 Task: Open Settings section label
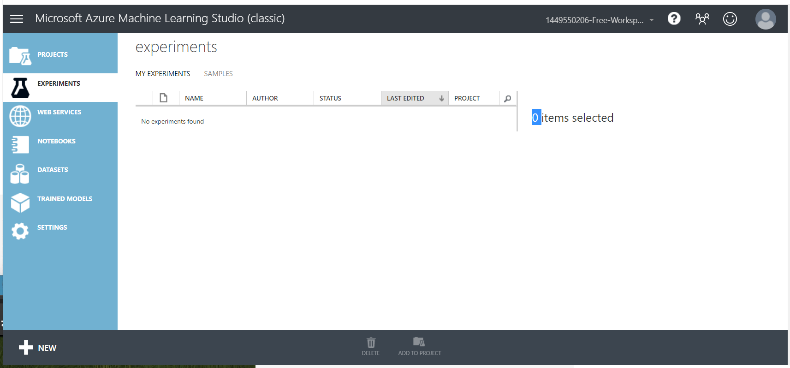click(x=52, y=227)
